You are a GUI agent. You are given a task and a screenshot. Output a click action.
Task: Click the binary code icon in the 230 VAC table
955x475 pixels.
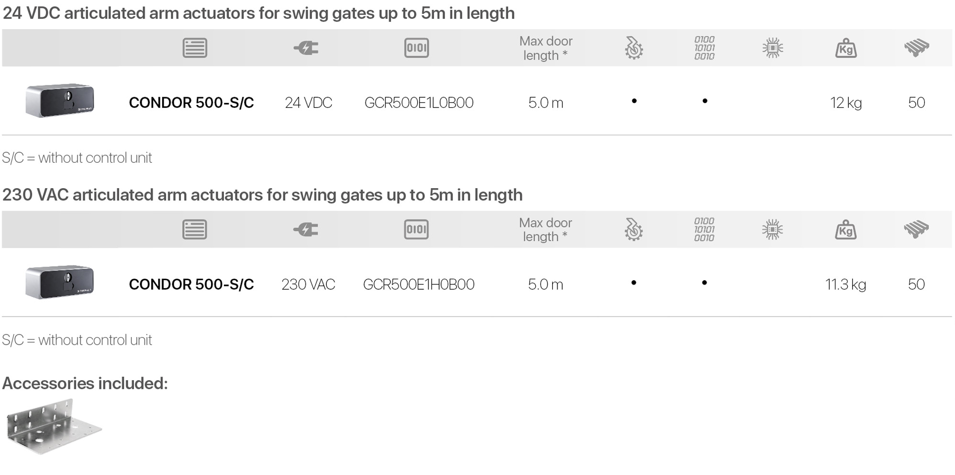coord(704,229)
